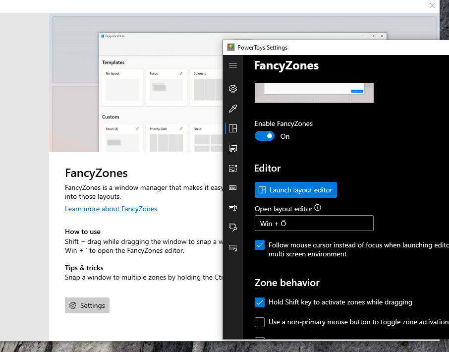Open General settings via the gear icon

(233, 89)
